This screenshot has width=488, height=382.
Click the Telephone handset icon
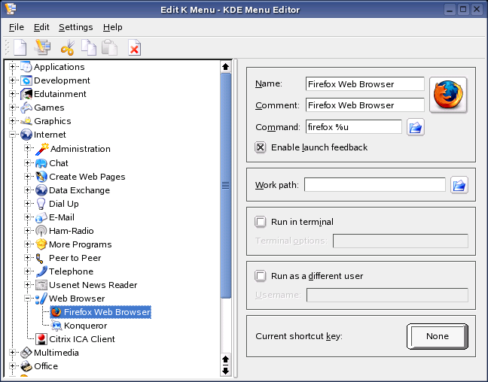41,271
